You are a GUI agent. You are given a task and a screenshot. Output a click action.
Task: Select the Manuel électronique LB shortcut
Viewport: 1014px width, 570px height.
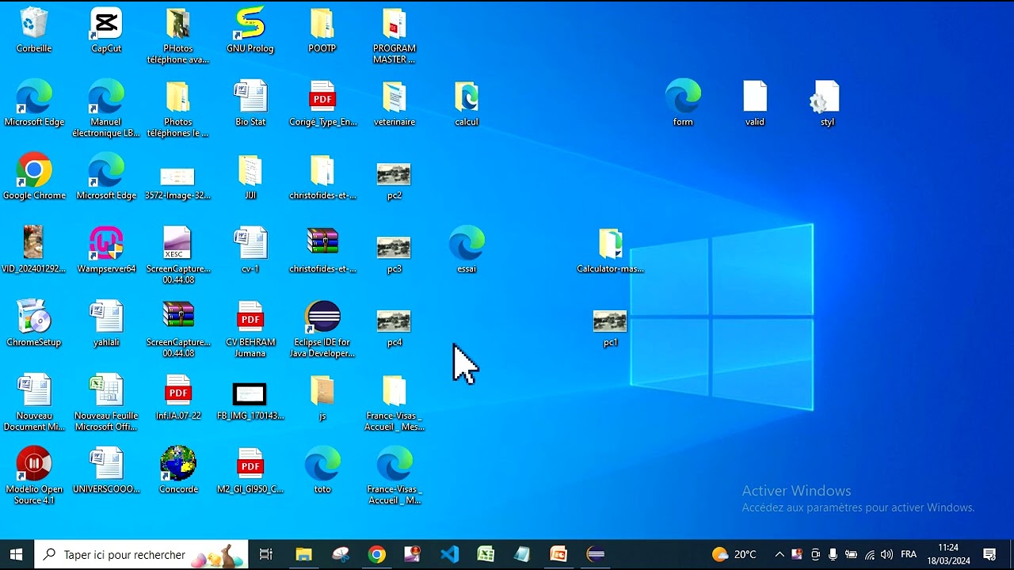106,109
